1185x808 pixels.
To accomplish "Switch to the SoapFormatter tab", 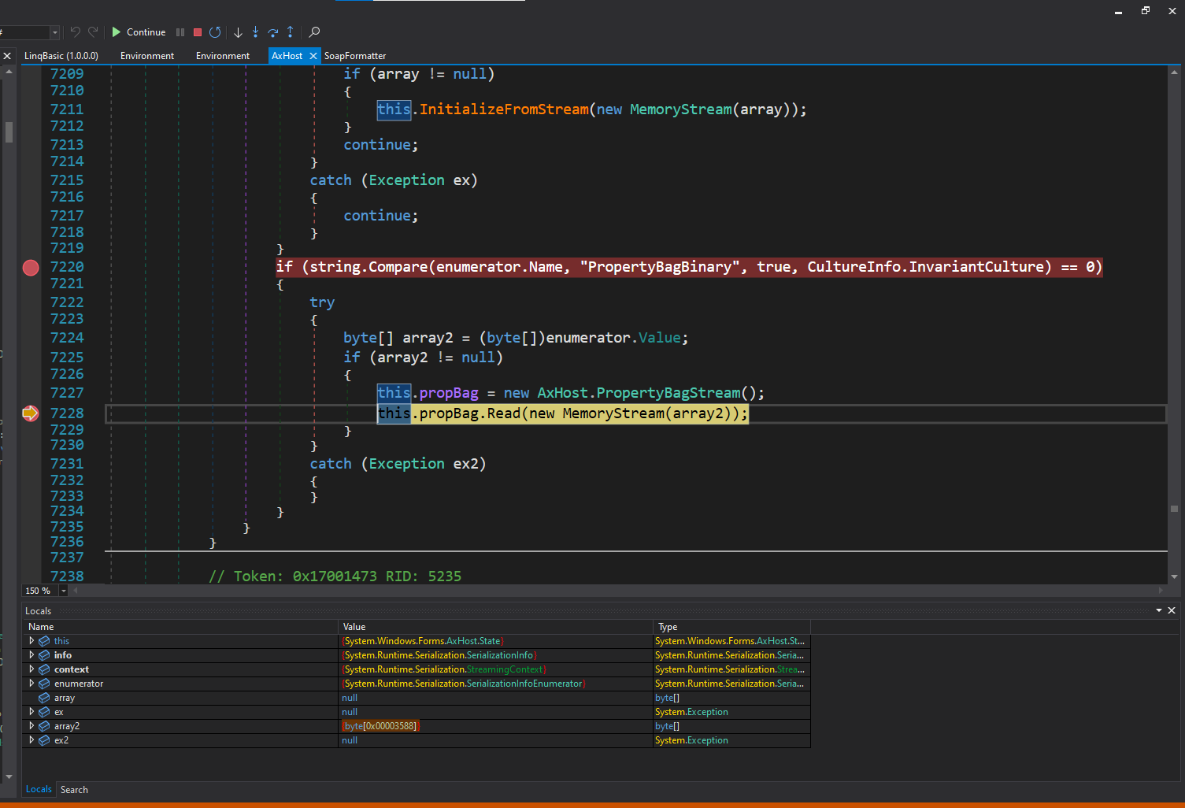I will tap(355, 56).
